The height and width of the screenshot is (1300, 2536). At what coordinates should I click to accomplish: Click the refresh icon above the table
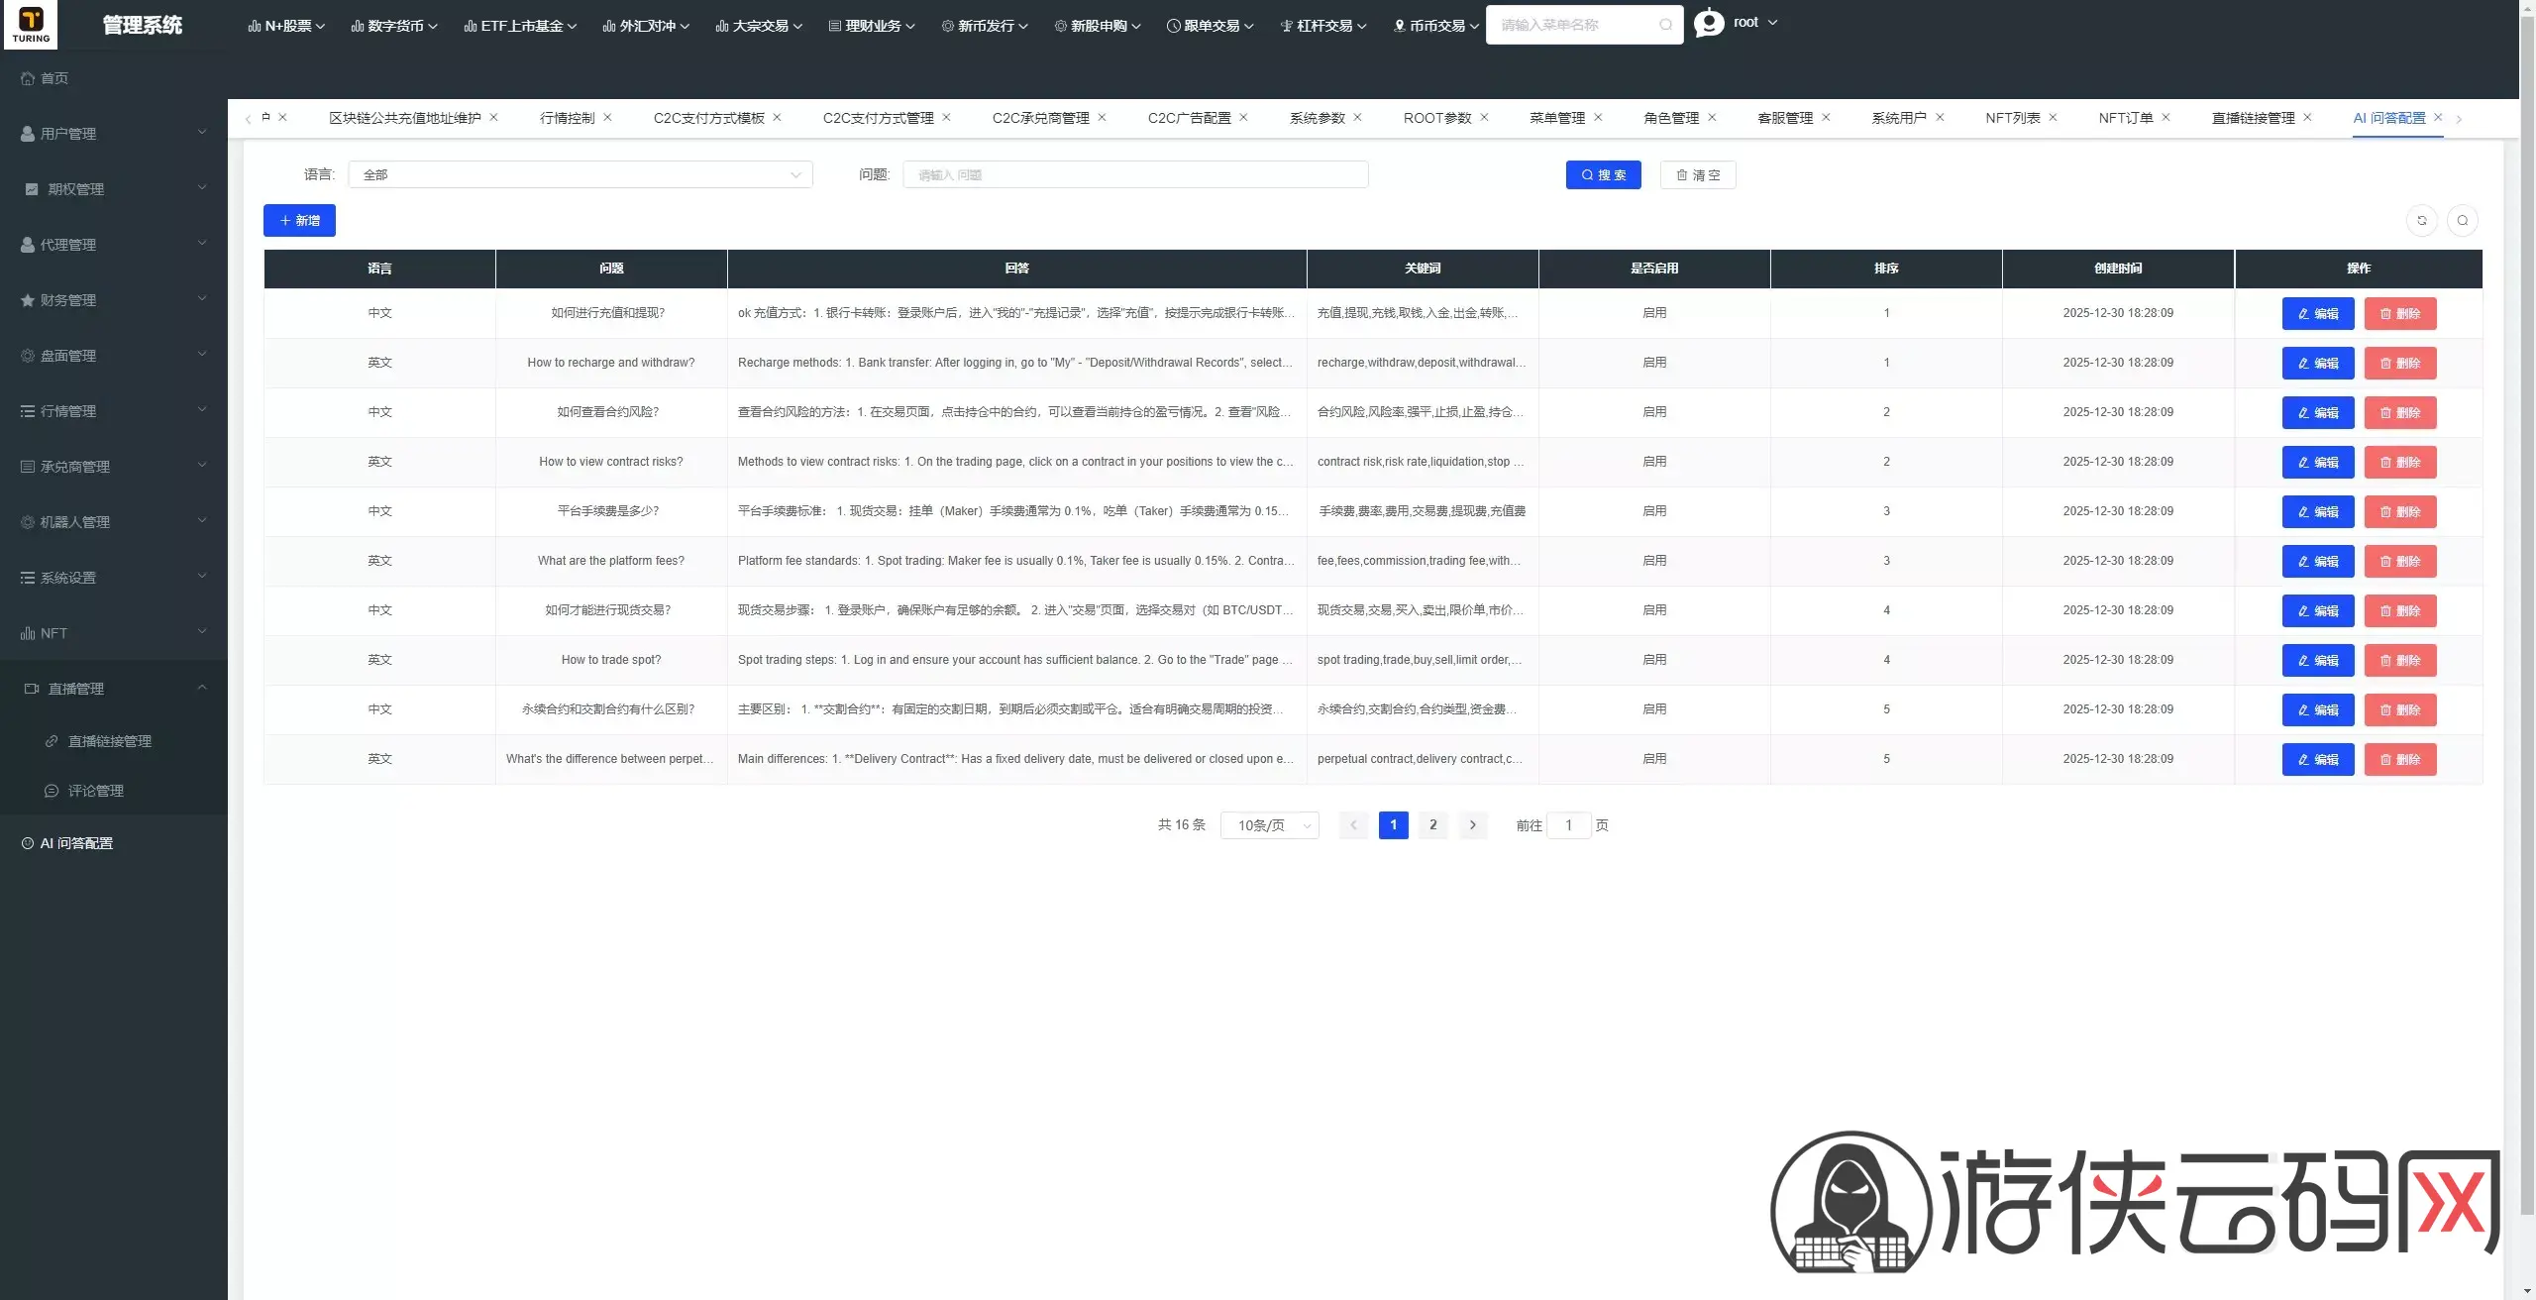coord(2421,220)
